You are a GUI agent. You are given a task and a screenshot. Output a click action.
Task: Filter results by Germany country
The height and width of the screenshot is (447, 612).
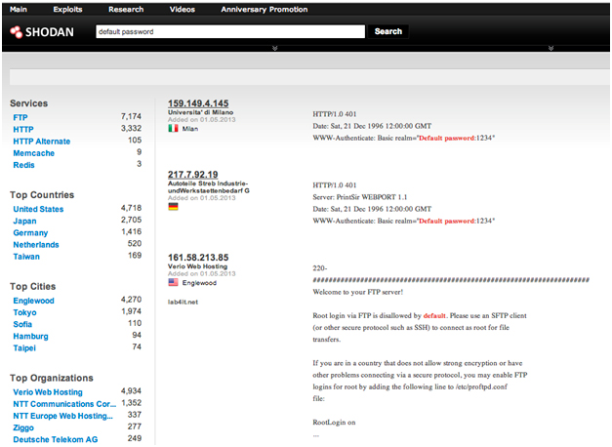click(x=30, y=233)
